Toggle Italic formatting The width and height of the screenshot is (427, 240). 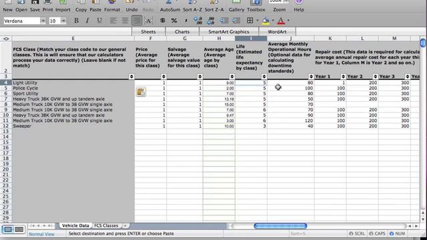(87, 21)
